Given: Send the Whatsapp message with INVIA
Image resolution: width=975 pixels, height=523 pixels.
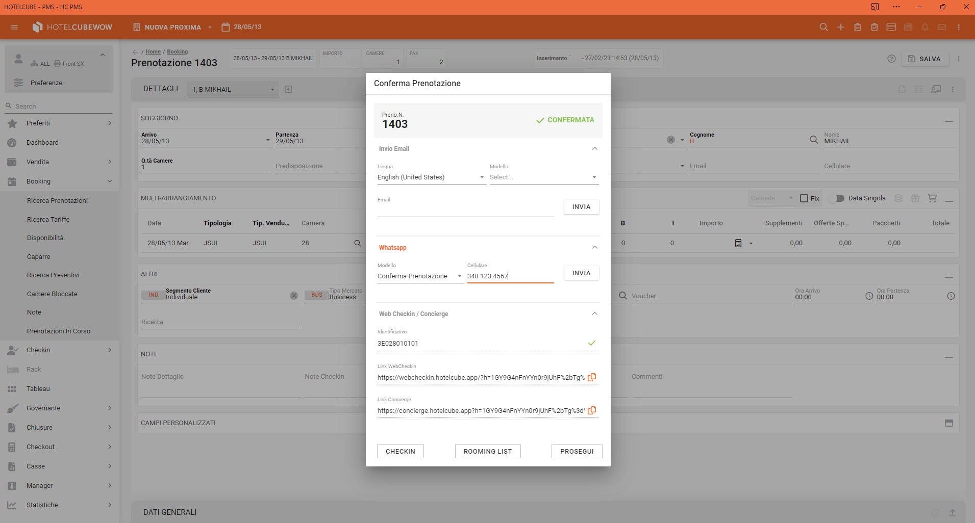Looking at the screenshot, I should click(581, 273).
